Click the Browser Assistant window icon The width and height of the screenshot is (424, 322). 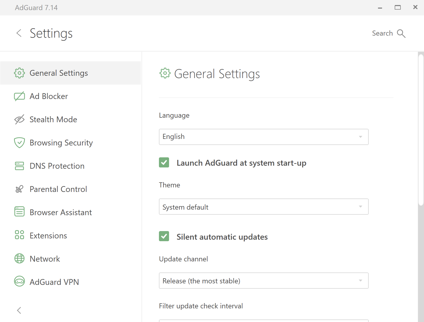[x=19, y=211]
